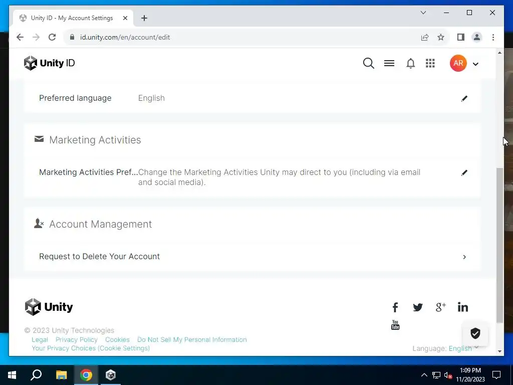This screenshot has height=385, width=513.
Task: Visit Unity Google Plus icon
Action: pos(440,307)
